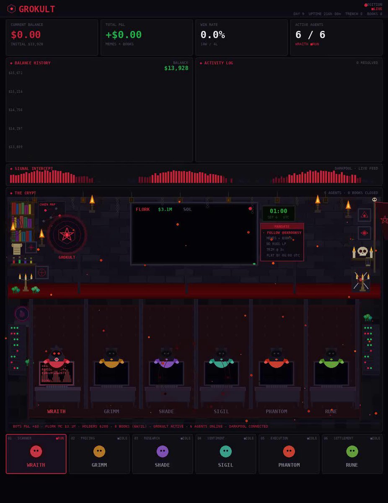388x503 pixels.
Task: Click the Current Balance $0.00 value
Action: [x=26, y=35]
